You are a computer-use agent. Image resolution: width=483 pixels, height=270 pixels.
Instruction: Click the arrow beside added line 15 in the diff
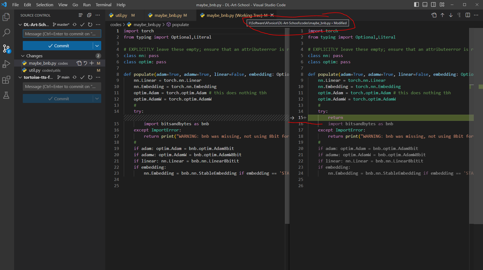292,118
